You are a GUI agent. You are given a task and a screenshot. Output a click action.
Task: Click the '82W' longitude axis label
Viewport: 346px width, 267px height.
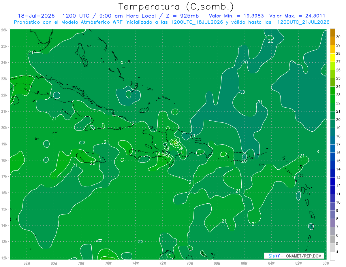27,263
